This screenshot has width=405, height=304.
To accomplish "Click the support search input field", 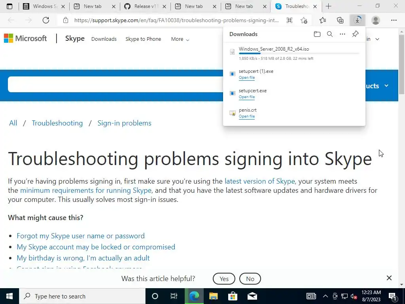I will tap(115, 84).
